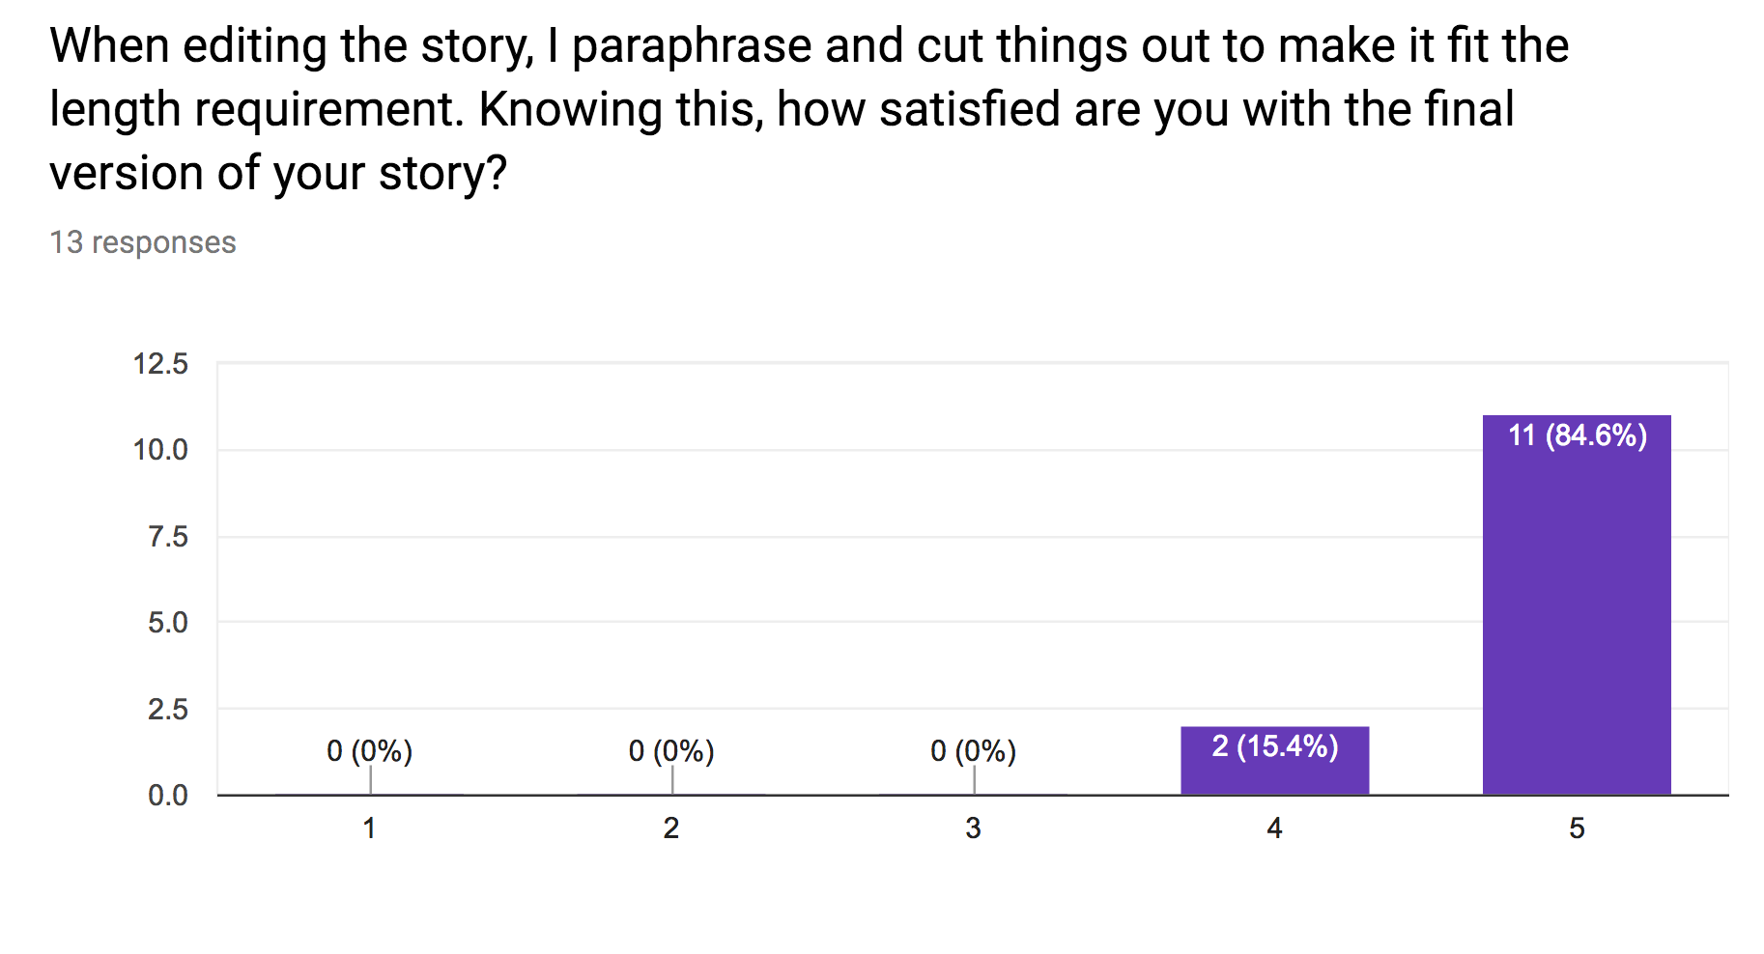Image resolution: width=1764 pixels, height=954 pixels.
Task: Click the "13 responses" text
Action: [143, 242]
